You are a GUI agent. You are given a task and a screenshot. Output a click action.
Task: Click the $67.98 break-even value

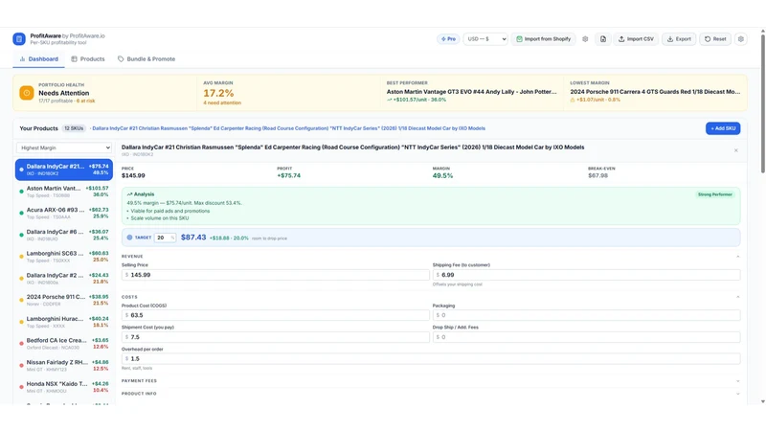pyautogui.click(x=597, y=175)
